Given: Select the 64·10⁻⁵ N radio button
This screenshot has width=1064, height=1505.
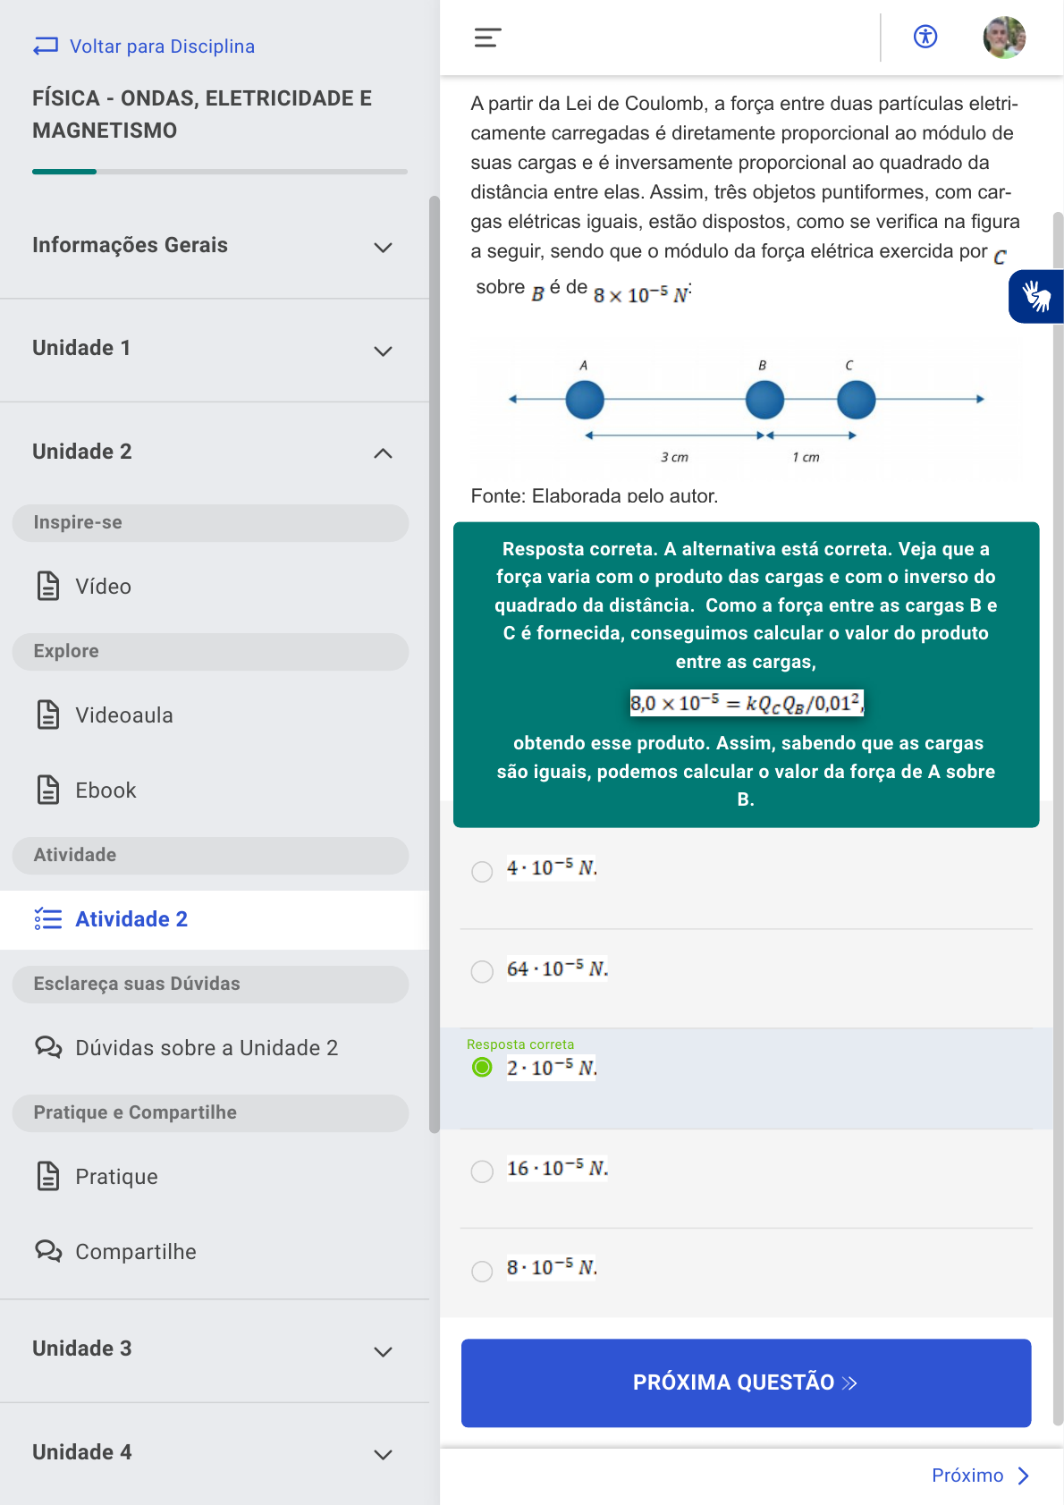Looking at the screenshot, I should click(482, 971).
